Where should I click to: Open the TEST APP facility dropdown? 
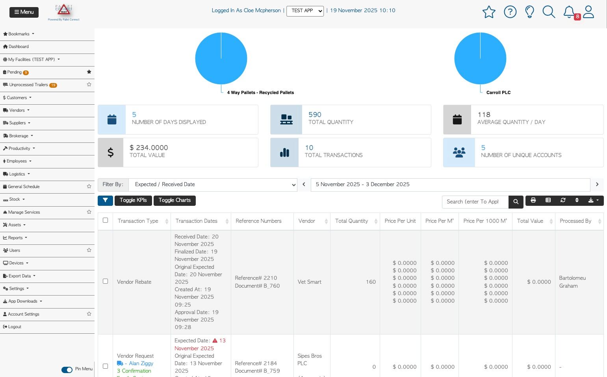[x=305, y=11]
